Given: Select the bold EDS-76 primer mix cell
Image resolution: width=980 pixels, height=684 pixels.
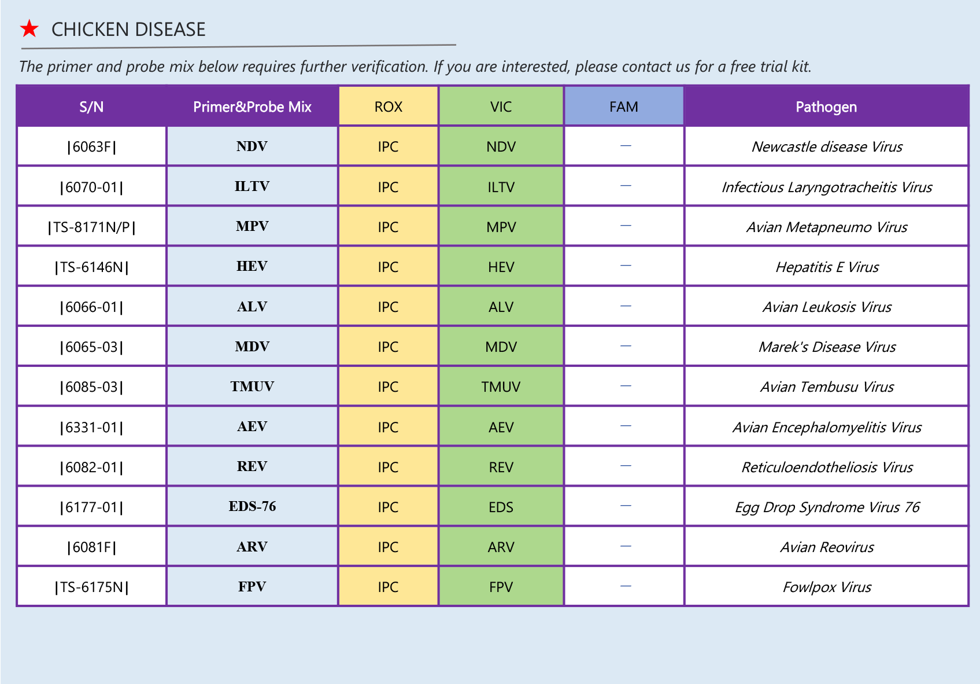Looking at the screenshot, I should [252, 506].
